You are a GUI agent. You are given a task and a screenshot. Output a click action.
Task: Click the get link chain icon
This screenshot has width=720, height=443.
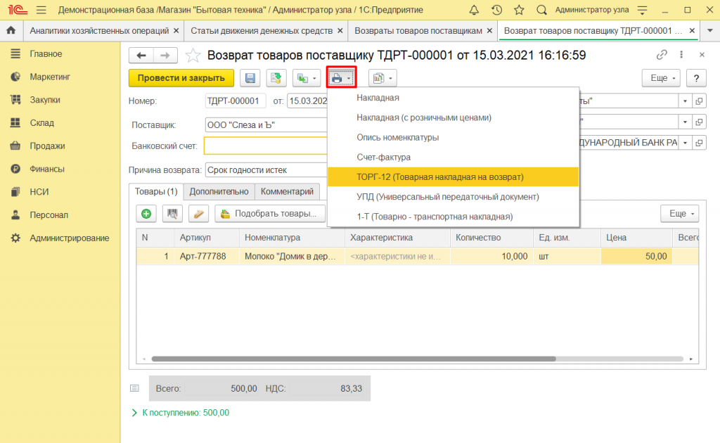point(662,56)
